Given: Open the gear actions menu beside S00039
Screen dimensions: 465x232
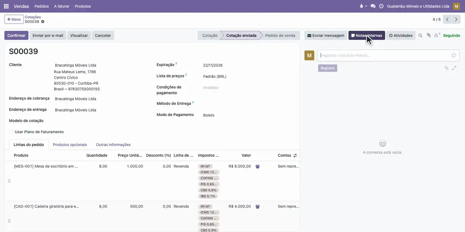Looking at the screenshot, I should point(43,22).
